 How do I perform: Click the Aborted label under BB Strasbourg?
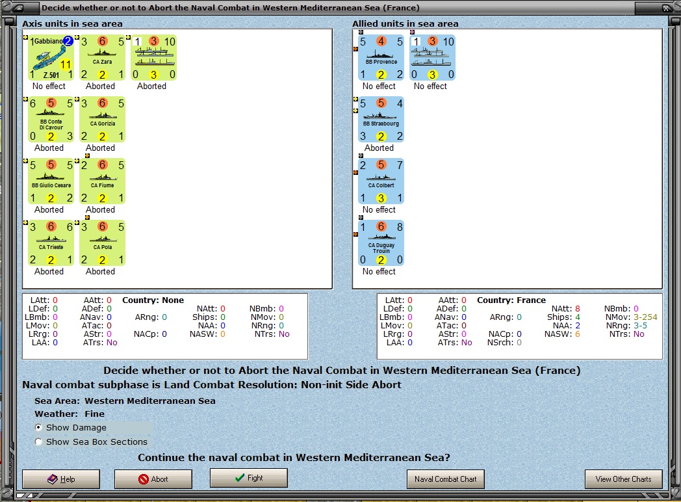click(379, 148)
